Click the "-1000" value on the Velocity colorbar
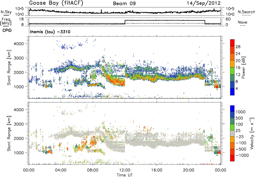Viewport: 255px width, 177px height. click(x=242, y=155)
